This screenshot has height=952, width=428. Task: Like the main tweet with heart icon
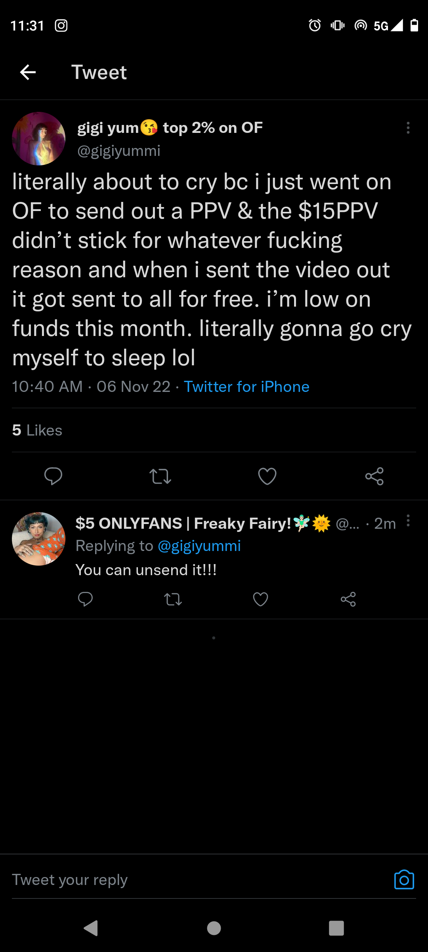(x=267, y=476)
